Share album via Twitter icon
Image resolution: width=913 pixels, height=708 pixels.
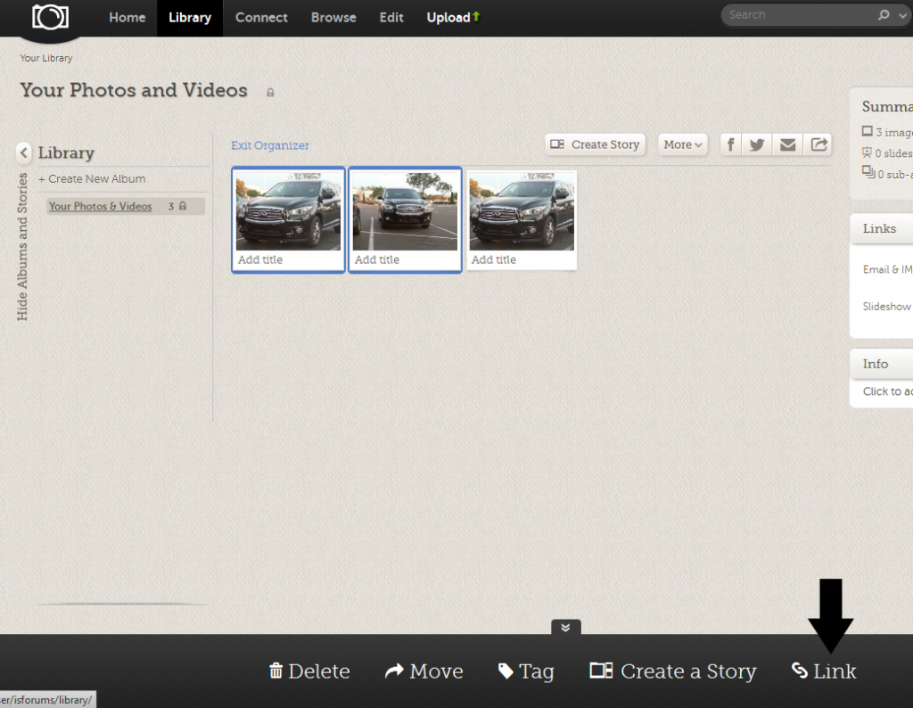pos(757,144)
